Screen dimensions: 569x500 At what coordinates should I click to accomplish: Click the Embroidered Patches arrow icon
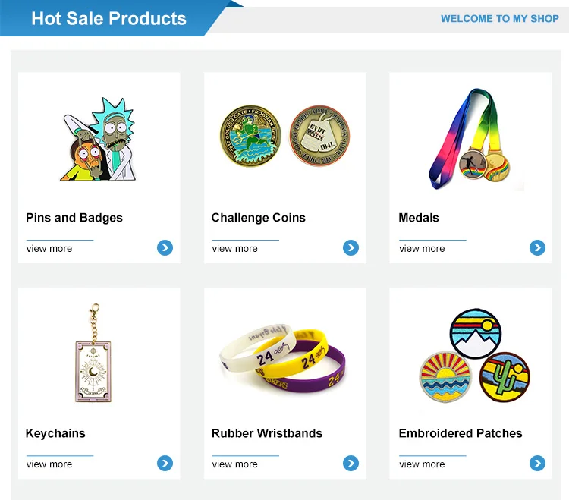point(537,464)
